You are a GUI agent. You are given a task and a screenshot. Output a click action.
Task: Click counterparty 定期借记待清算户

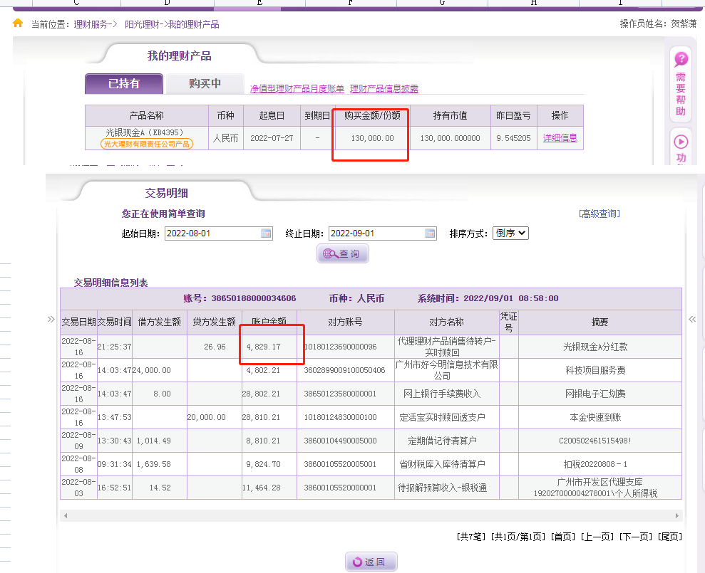pos(443,441)
